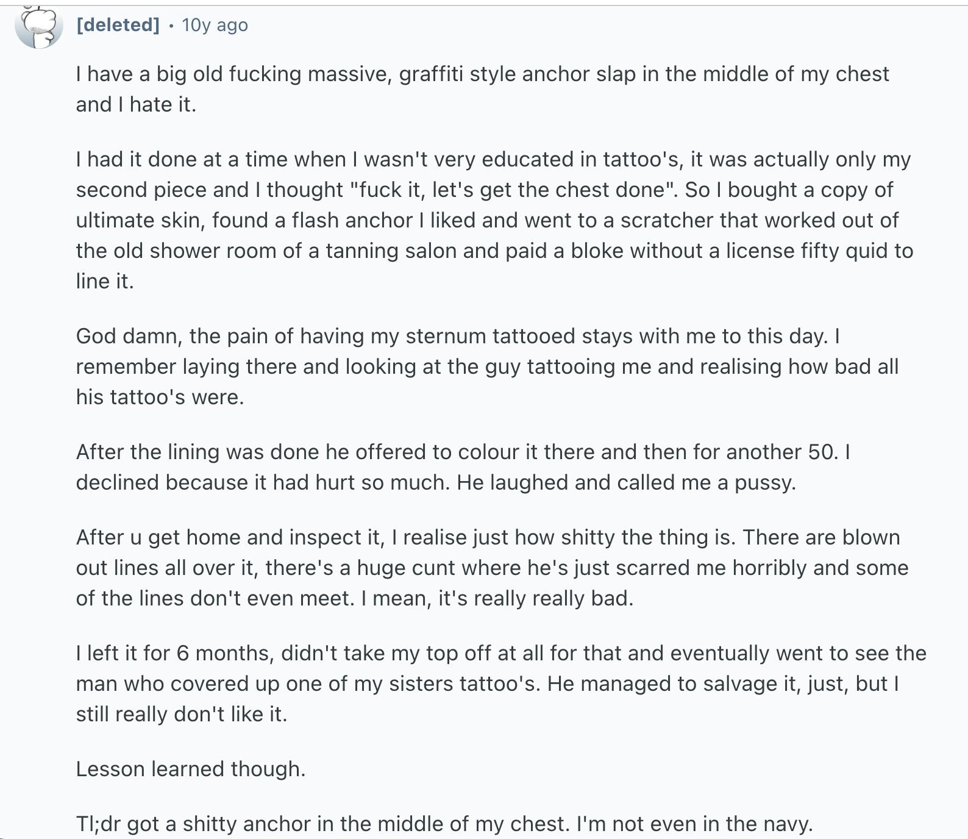Click the opening paragraph about the anchor chest tattoo
This screenshot has width=968, height=839.
click(x=482, y=89)
